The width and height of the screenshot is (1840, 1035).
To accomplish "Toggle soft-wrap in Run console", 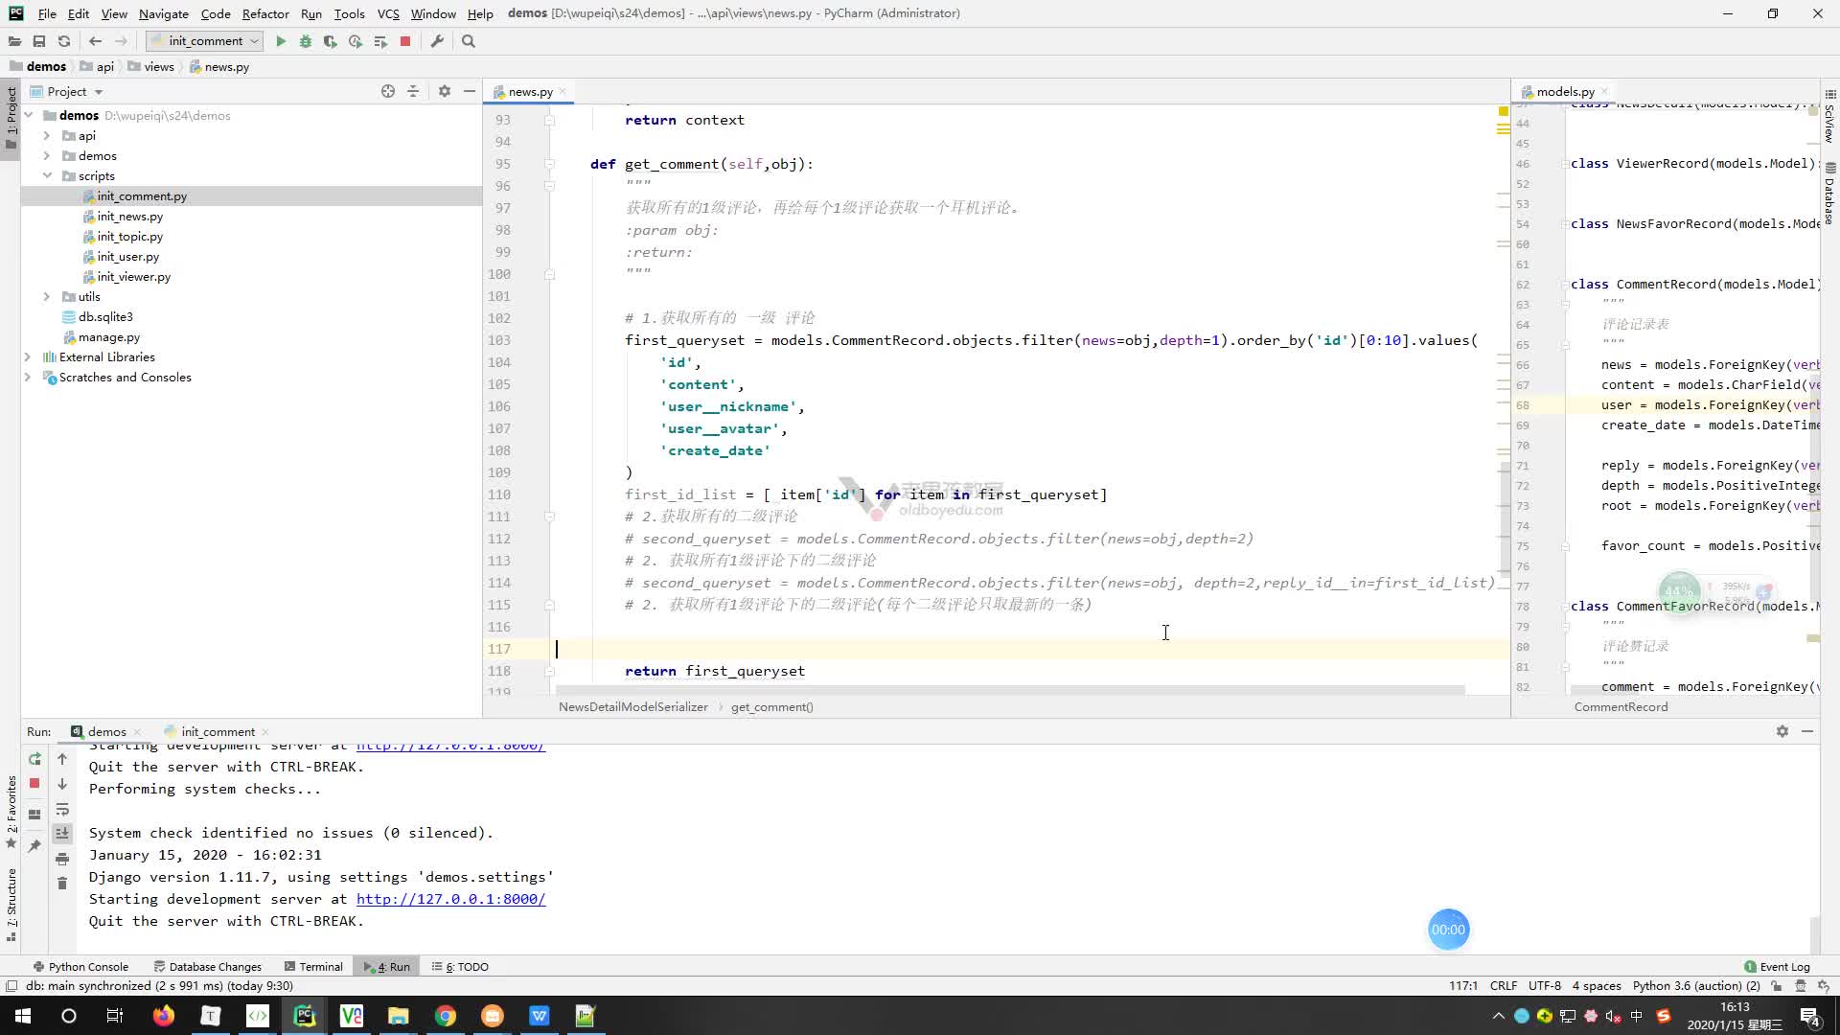I will pos(62,810).
